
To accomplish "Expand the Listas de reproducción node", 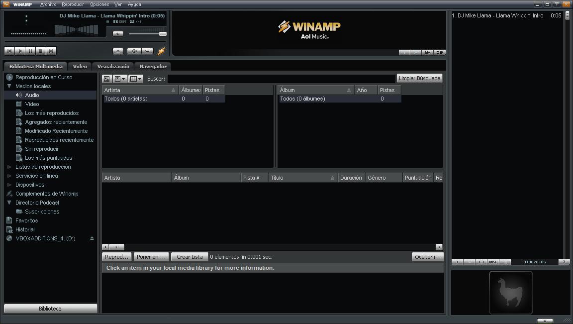I will [9, 167].
